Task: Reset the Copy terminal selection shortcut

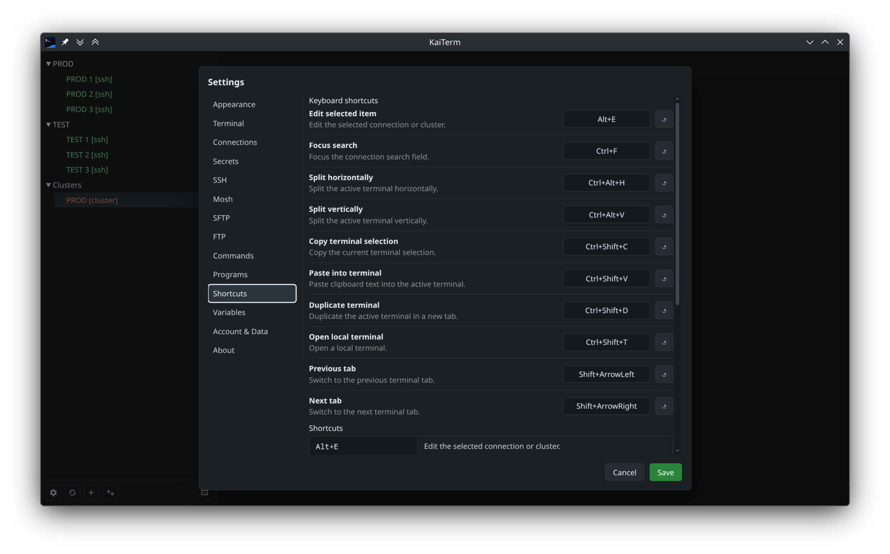Action: point(664,246)
